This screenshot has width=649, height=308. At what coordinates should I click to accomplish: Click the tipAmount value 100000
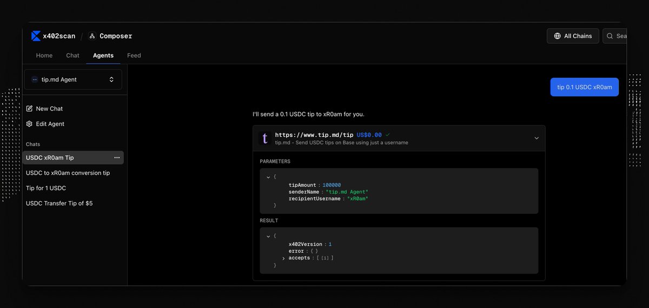point(332,185)
